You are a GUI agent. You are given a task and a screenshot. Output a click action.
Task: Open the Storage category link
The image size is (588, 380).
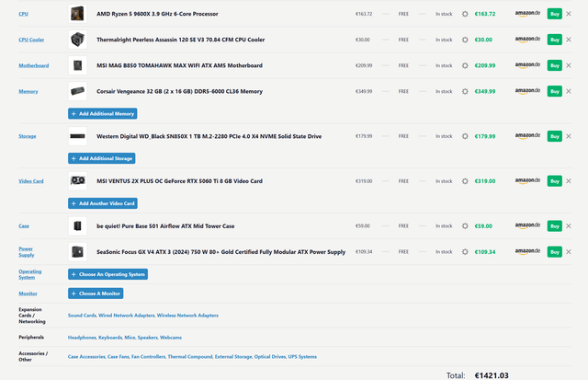click(28, 136)
